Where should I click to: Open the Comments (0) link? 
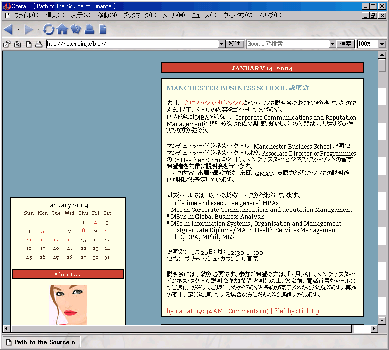tap(248, 311)
